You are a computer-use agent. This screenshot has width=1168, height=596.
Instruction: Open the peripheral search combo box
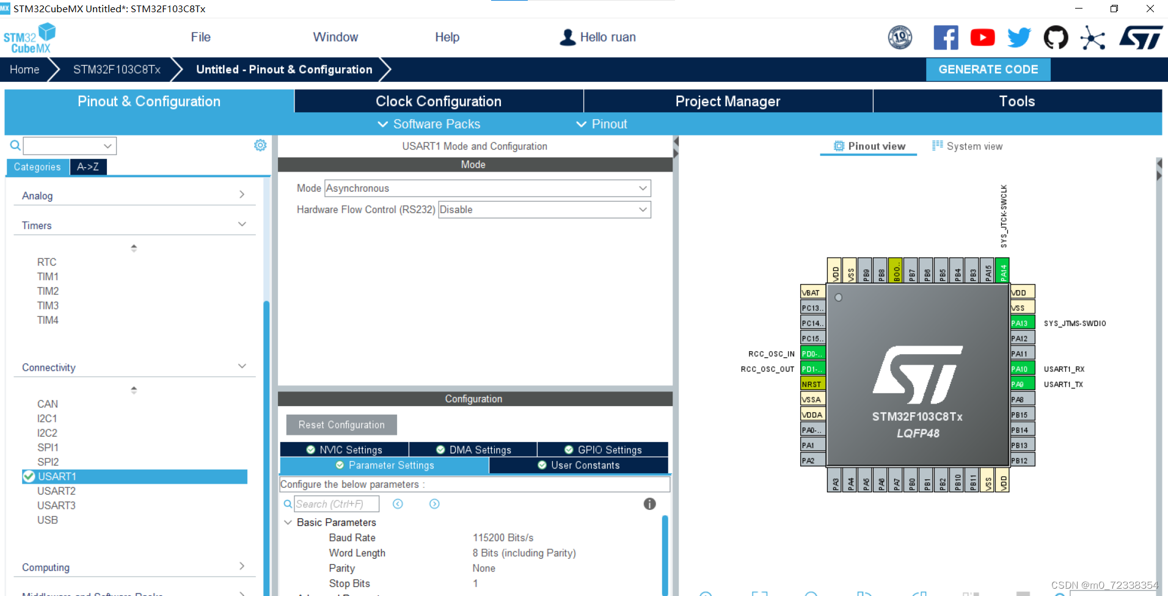[70, 145]
